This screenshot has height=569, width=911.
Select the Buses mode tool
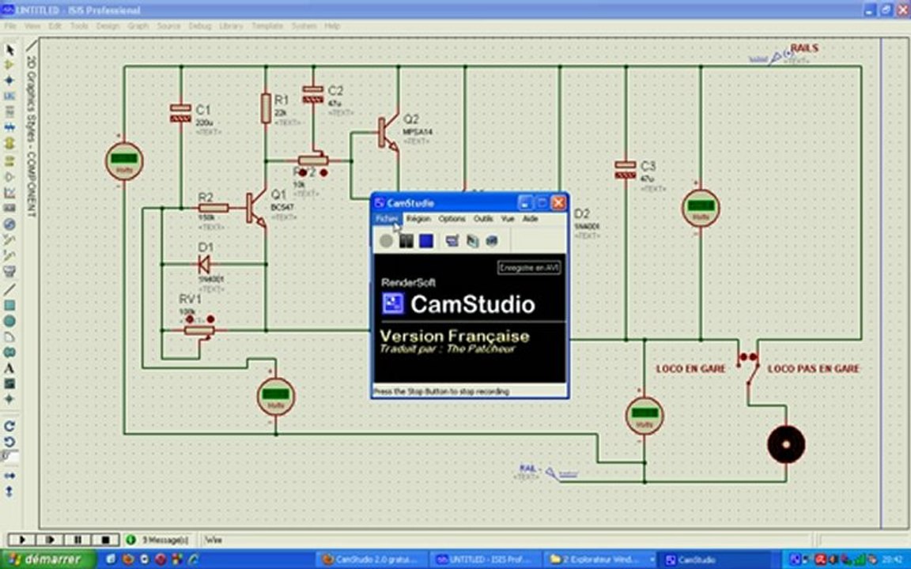point(9,126)
